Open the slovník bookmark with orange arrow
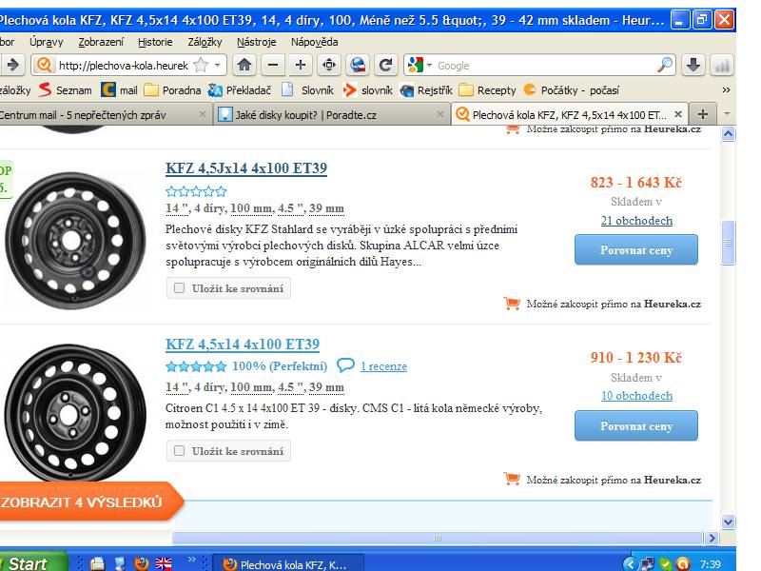Screen dimensions: 761x571 [367, 89]
